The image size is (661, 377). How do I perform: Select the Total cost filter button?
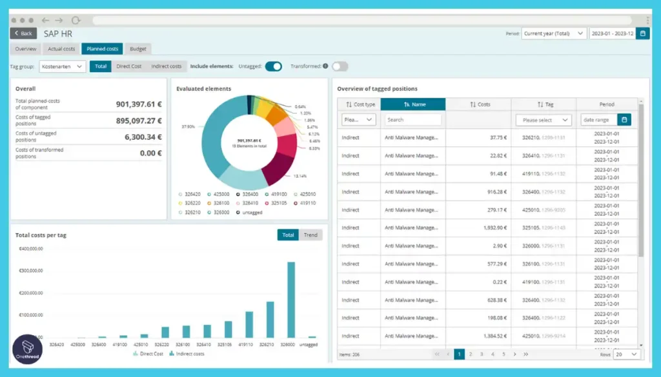[100, 66]
